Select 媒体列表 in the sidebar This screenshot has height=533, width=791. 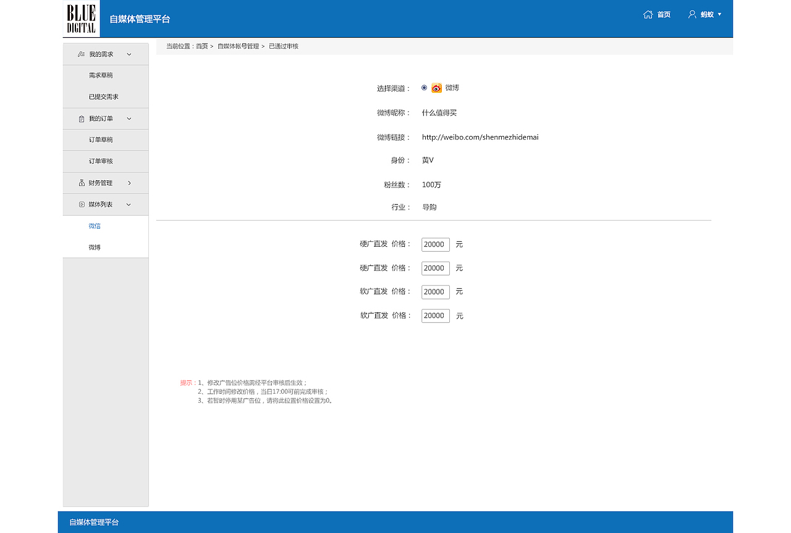[101, 204]
